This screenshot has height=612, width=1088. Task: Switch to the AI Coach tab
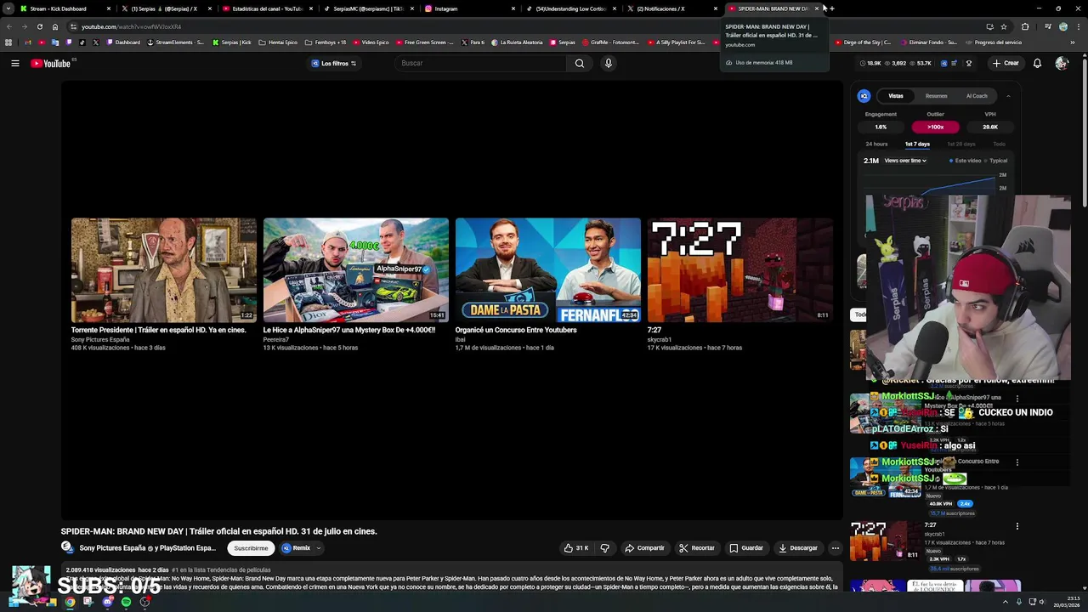tap(977, 96)
